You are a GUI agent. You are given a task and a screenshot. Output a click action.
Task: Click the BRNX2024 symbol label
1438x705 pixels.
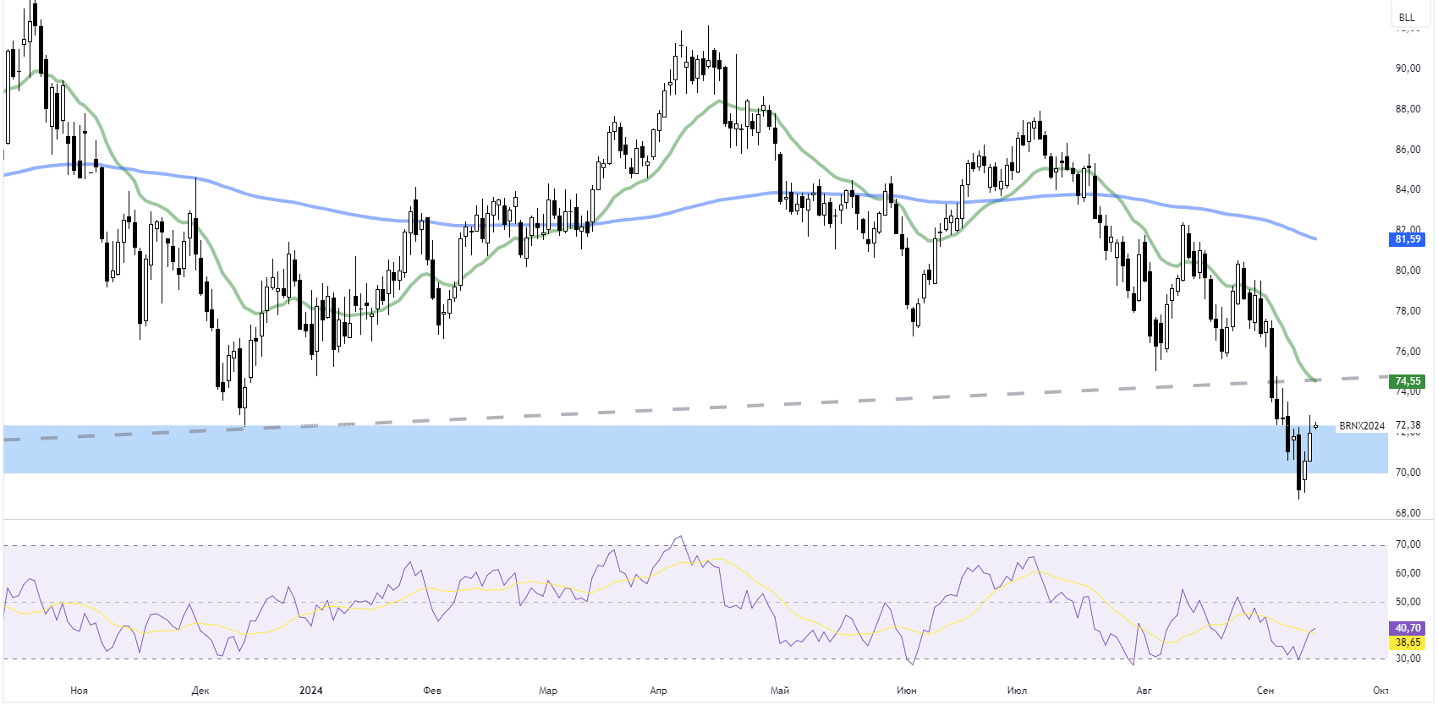tap(1362, 426)
